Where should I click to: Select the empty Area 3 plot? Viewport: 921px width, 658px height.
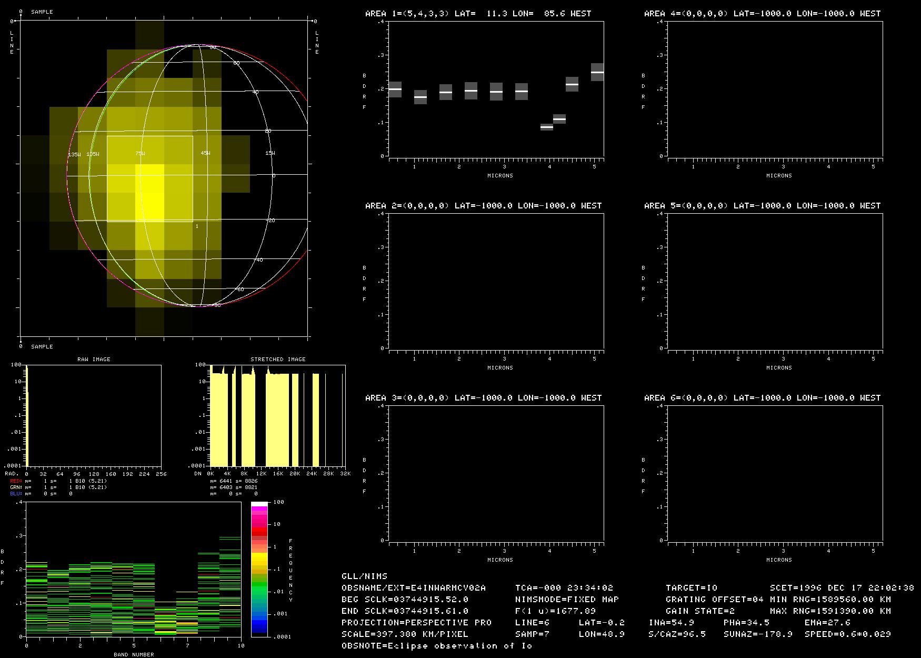(496, 473)
